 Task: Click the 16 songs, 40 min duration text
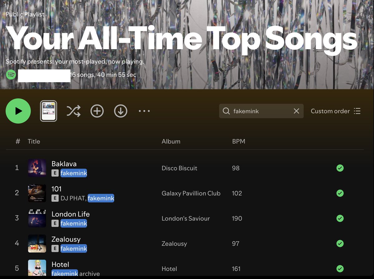[103, 75]
